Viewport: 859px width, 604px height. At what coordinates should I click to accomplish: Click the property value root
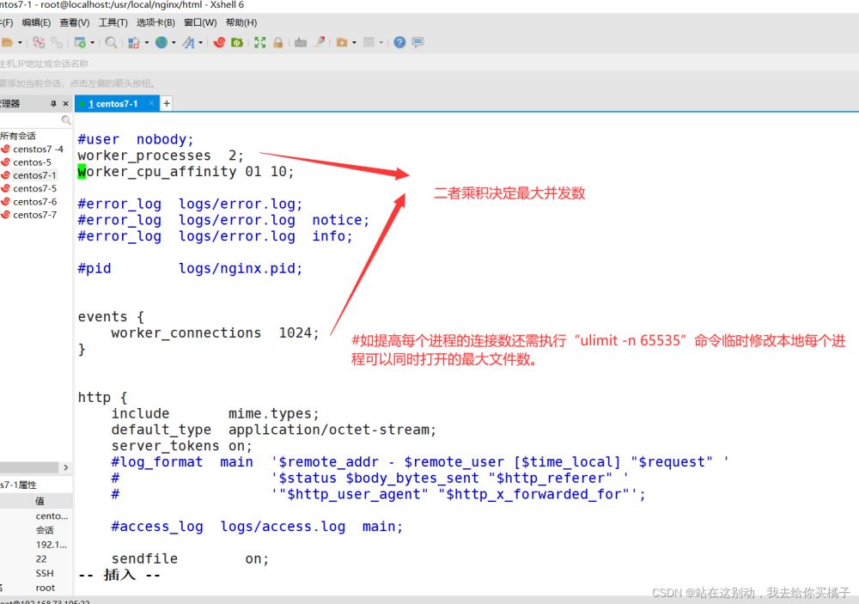[45, 588]
